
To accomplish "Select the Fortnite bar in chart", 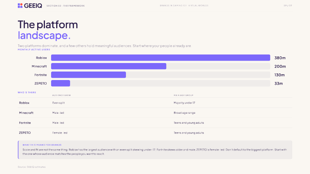I will coord(89,75).
